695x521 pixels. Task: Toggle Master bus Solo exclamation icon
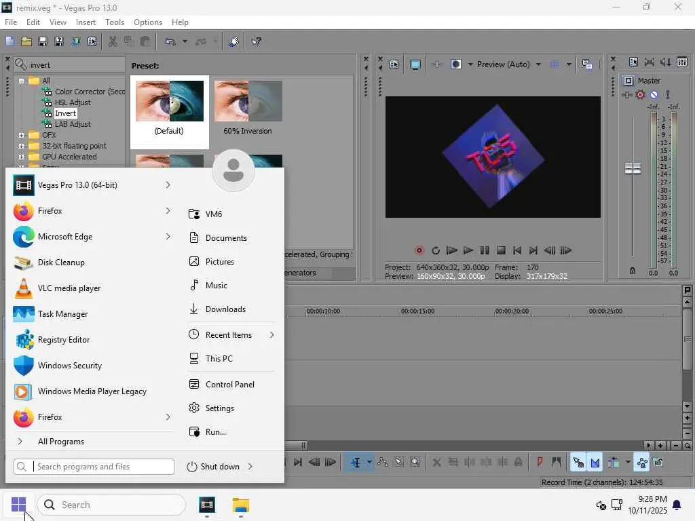coord(668,95)
